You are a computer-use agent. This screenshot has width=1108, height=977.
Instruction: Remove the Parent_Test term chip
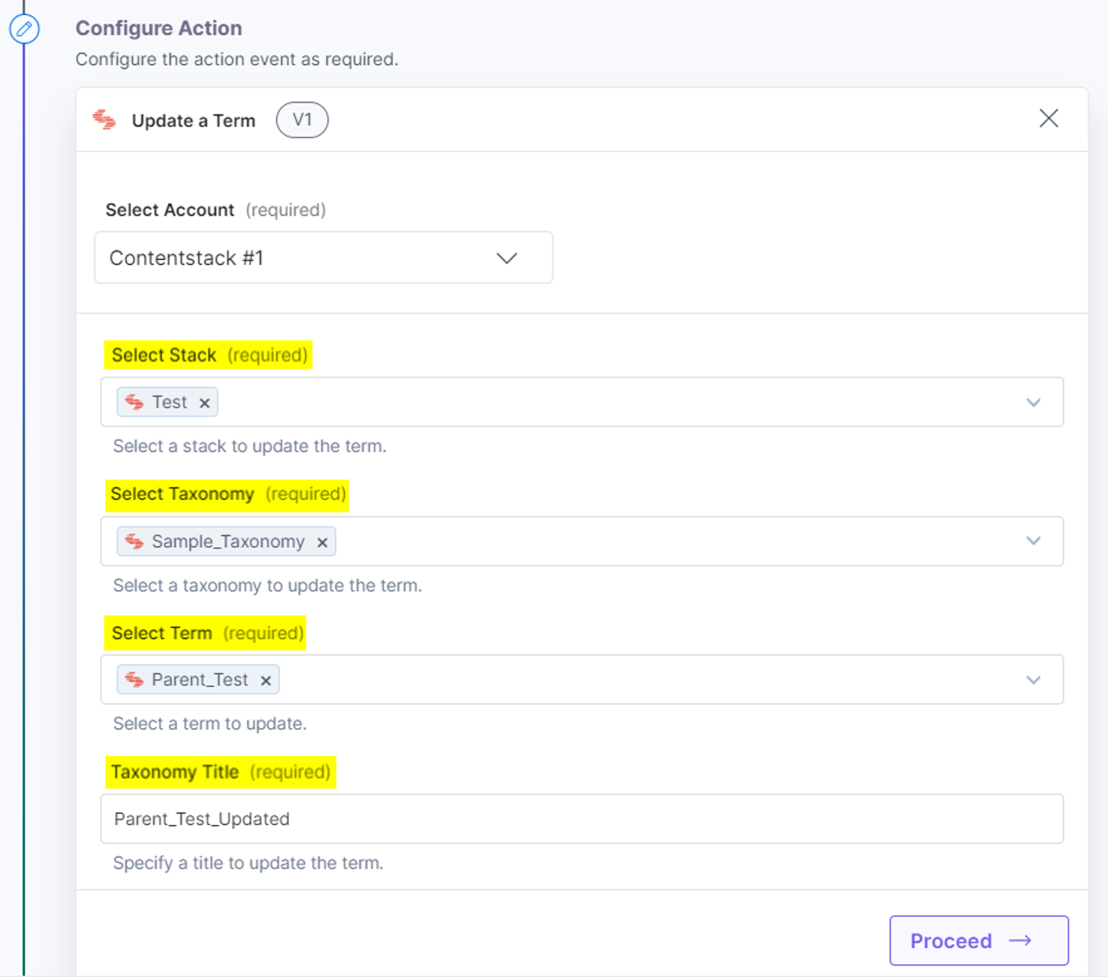(x=266, y=681)
